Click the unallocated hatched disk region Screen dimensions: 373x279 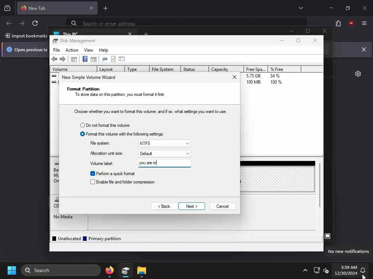277,179
